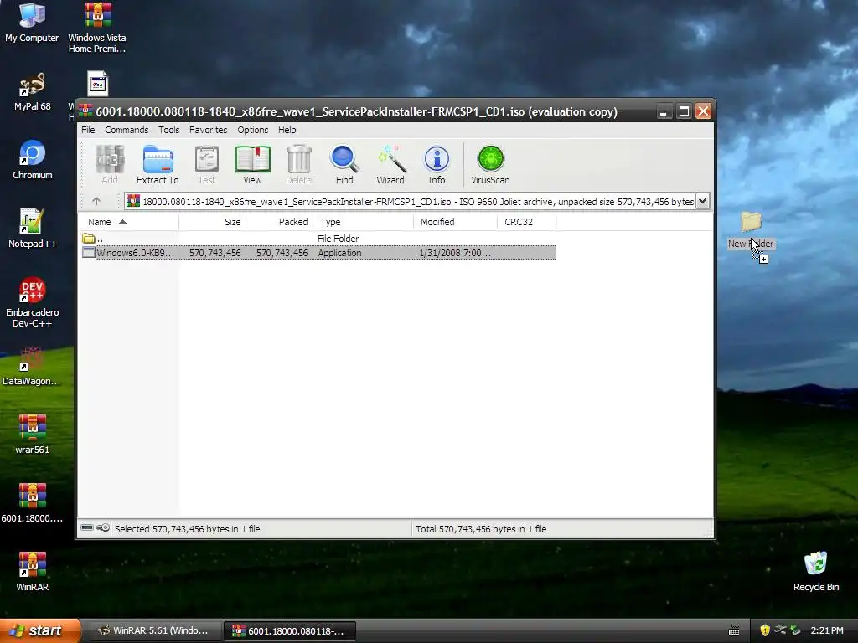Click the drive icon in status bar
The height and width of the screenshot is (643, 858).
click(x=87, y=527)
